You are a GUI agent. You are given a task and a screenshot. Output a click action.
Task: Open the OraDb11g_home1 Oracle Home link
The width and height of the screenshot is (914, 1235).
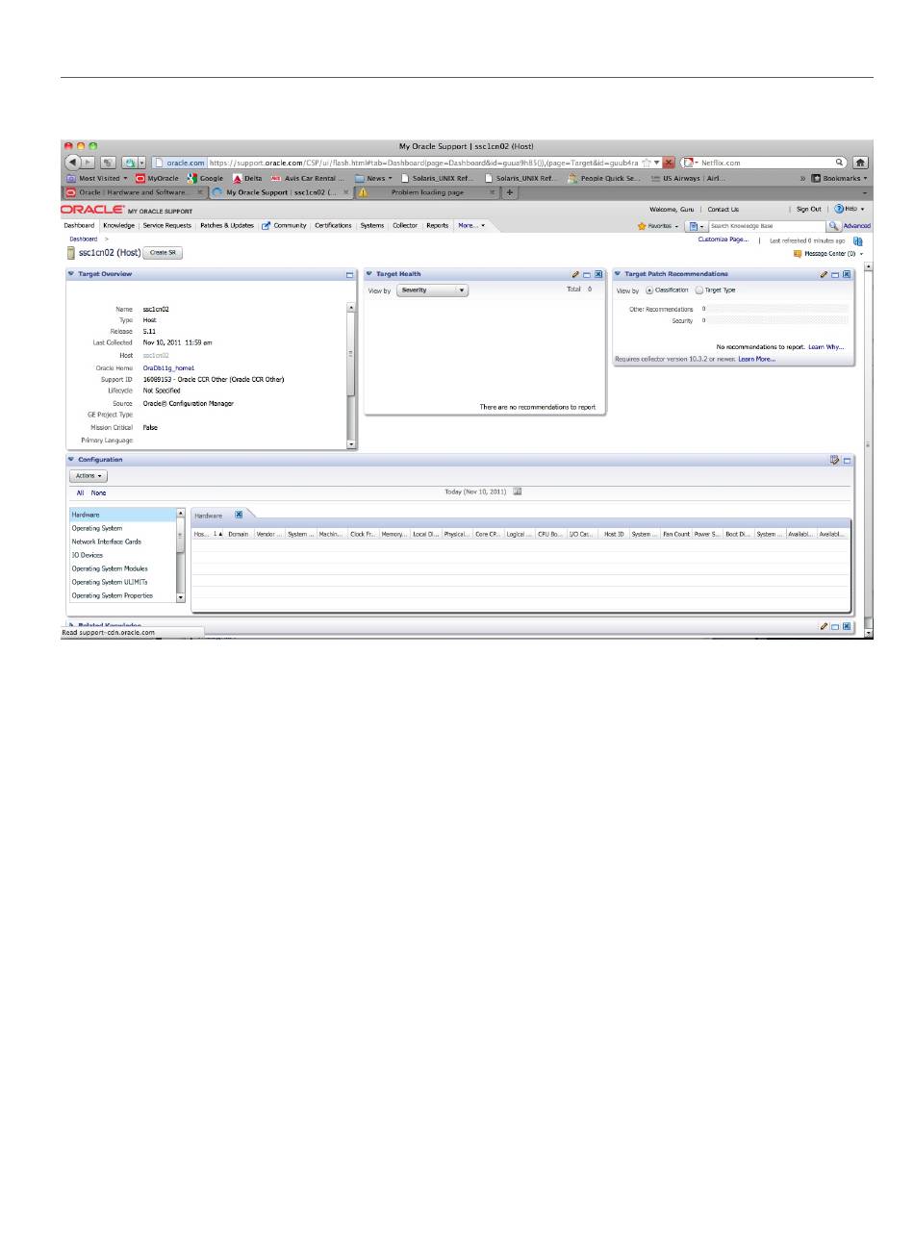(x=168, y=367)
